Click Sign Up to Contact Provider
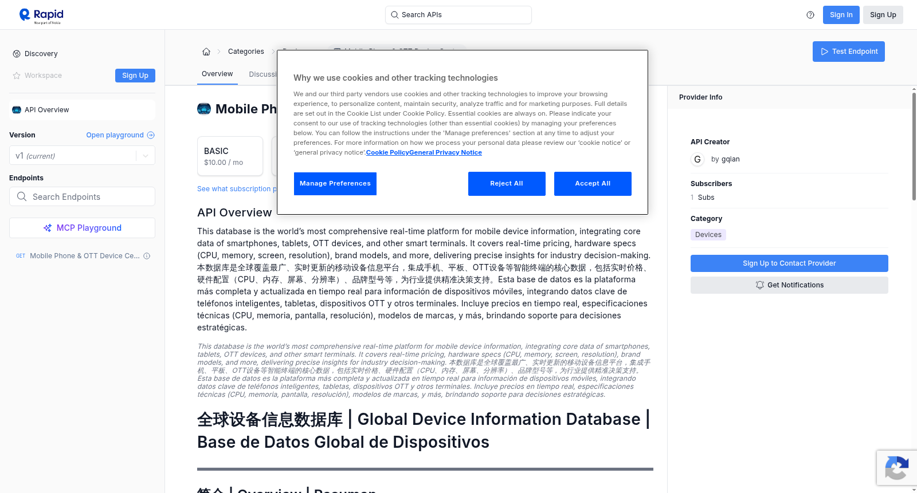Viewport: 917px width, 493px height. click(x=789, y=263)
